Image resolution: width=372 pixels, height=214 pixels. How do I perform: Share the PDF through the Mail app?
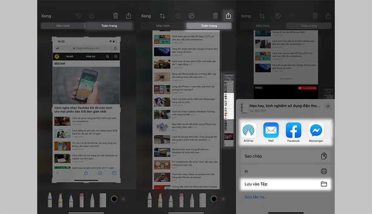click(271, 132)
